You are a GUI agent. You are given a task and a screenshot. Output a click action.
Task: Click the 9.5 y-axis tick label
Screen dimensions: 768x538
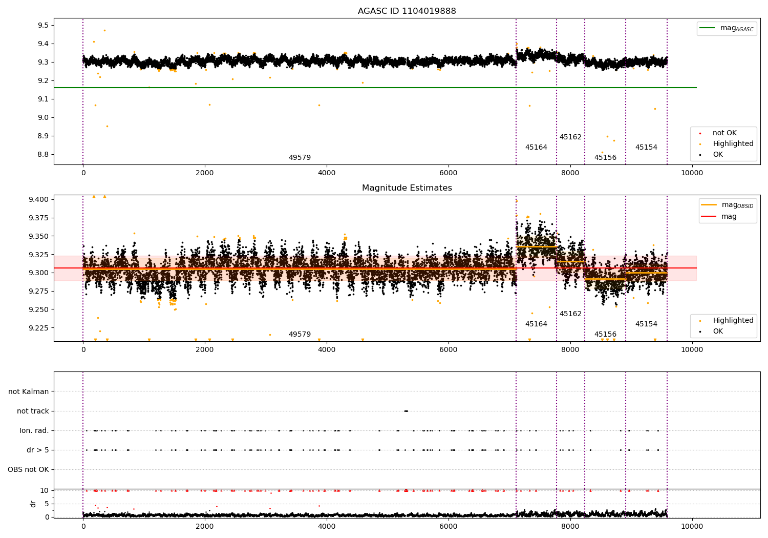pyautogui.click(x=43, y=26)
